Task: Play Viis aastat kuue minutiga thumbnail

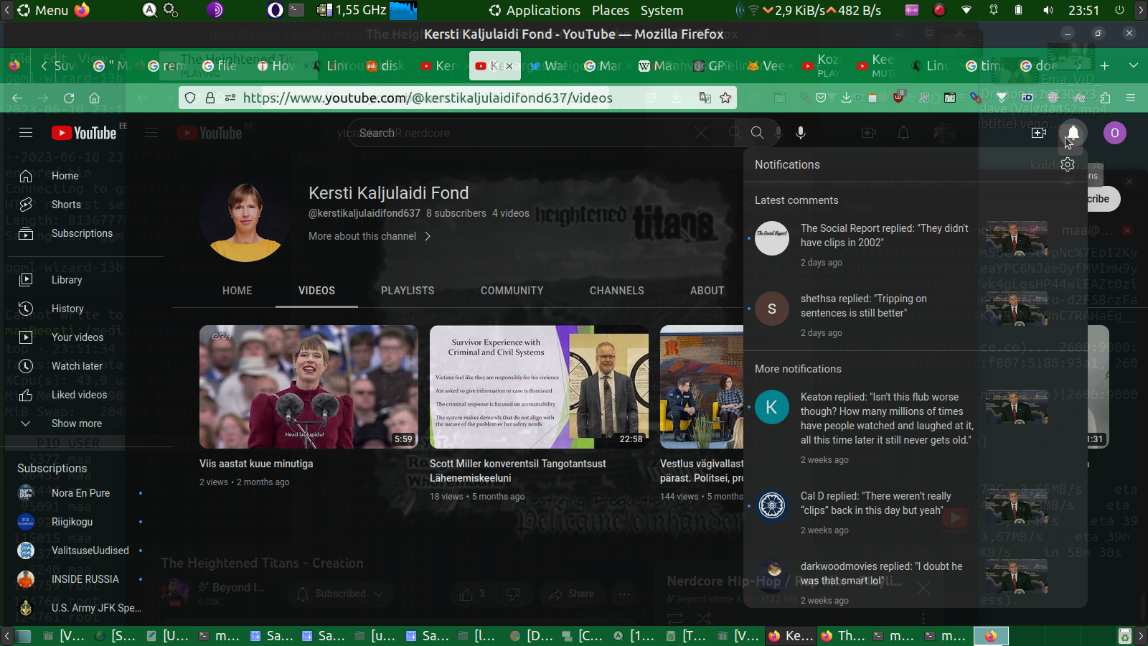Action: (x=309, y=387)
